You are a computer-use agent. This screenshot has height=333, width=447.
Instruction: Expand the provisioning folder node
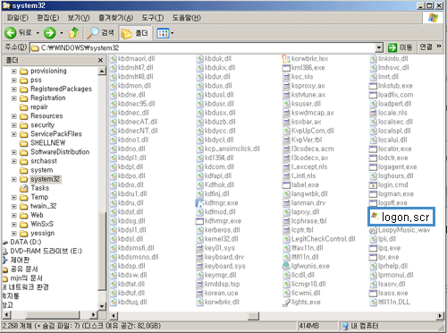[14, 72]
